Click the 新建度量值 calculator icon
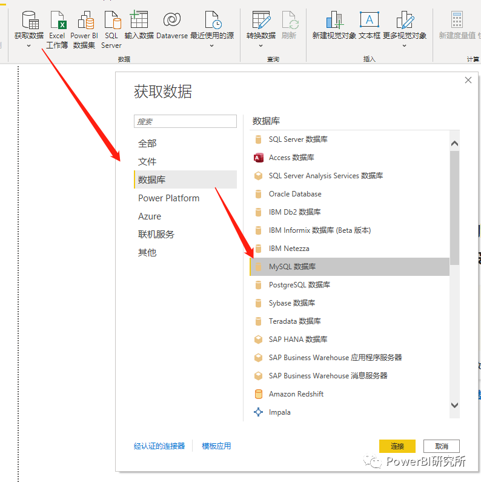The image size is (481, 482). pyautogui.click(x=457, y=20)
